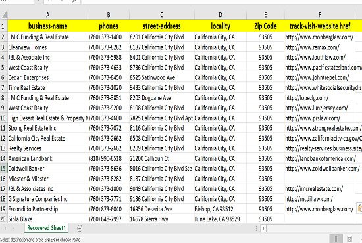Select California City Real Estate cell

[x=48, y=139]
